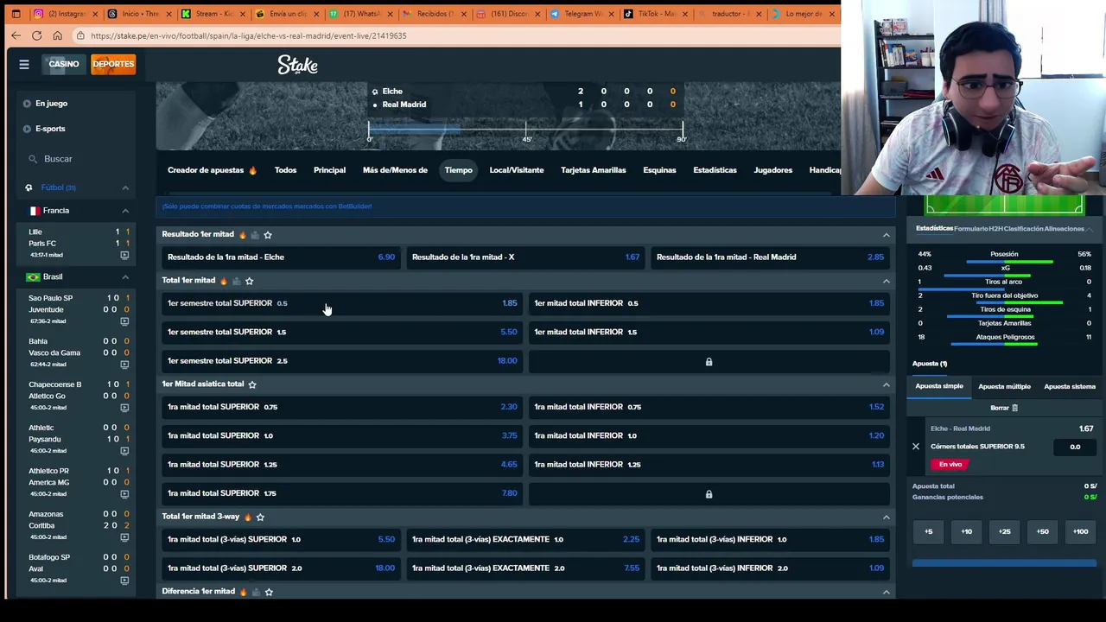The width and height of the screenshot is (1106, 622).
Task: Collapse the Total 1er mitad 3-way market
Action: 886,517
